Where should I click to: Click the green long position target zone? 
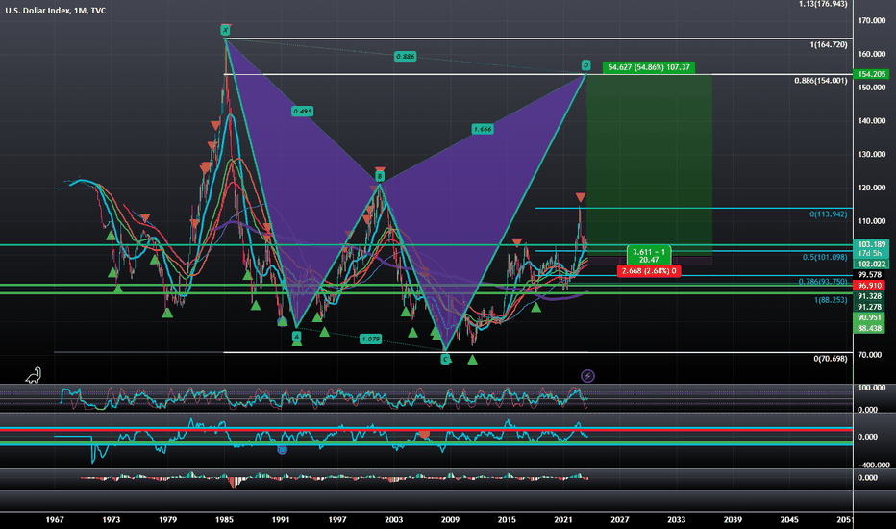click(649, 163)
